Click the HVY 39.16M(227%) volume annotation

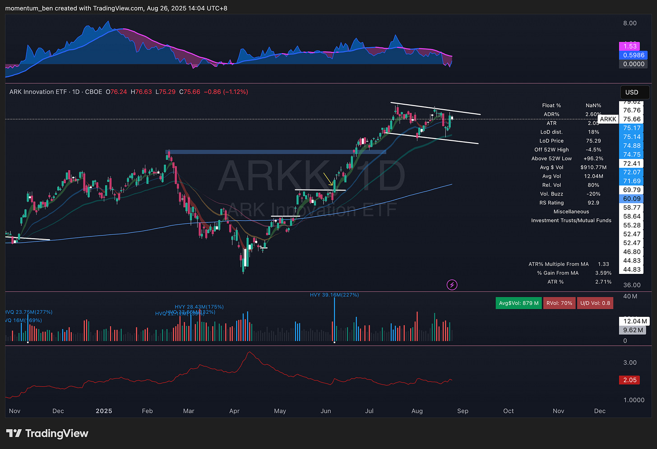coord(334,295)
